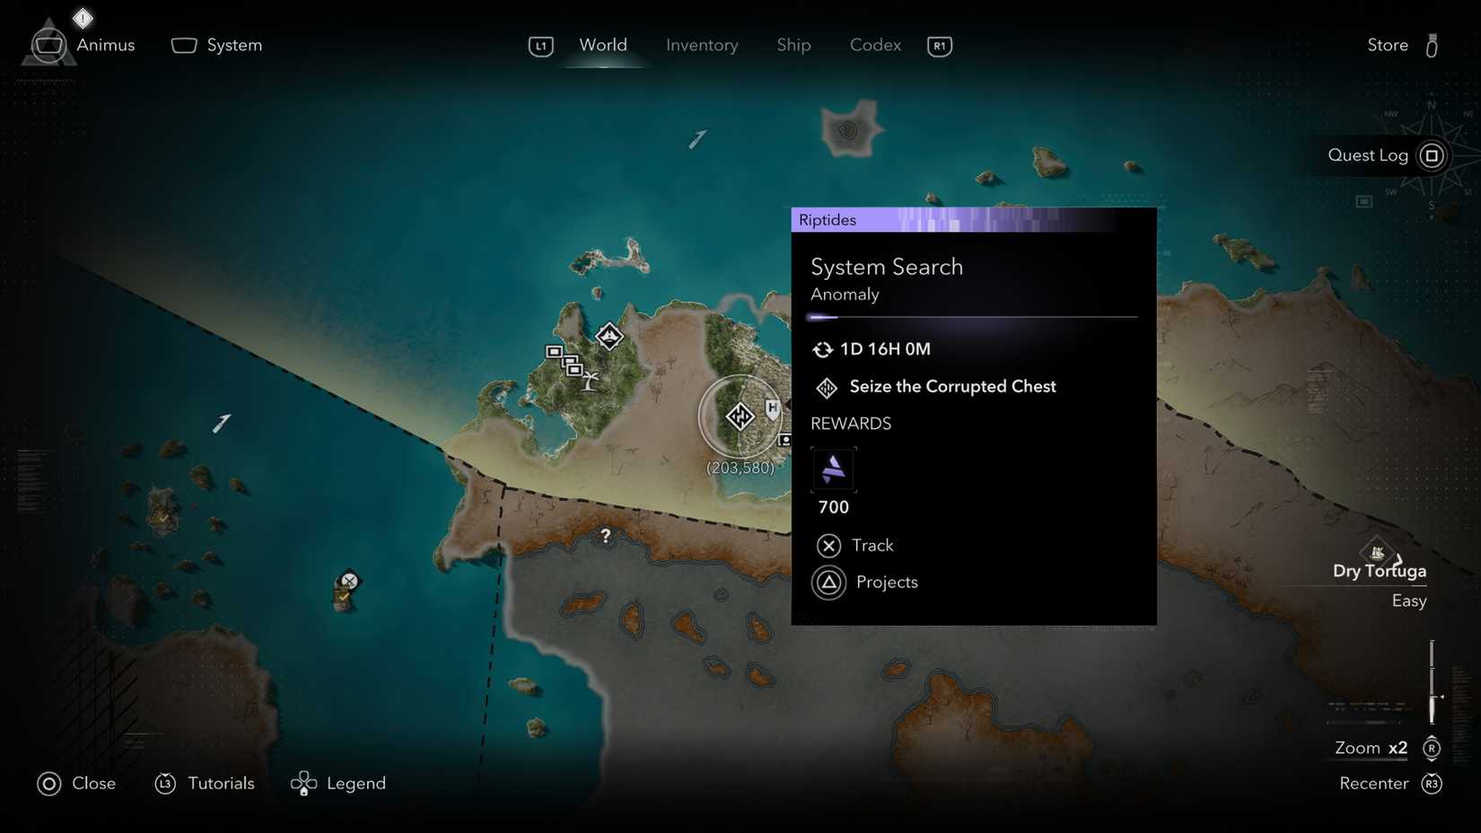
Task: Click the Store bottle icon
Action: (1432, 45)
